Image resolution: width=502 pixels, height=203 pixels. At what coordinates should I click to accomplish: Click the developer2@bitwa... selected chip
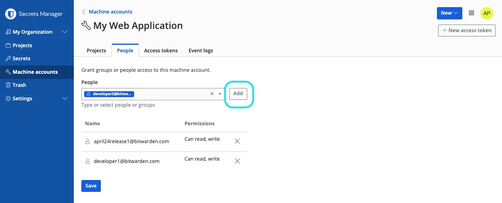[109, 94]
